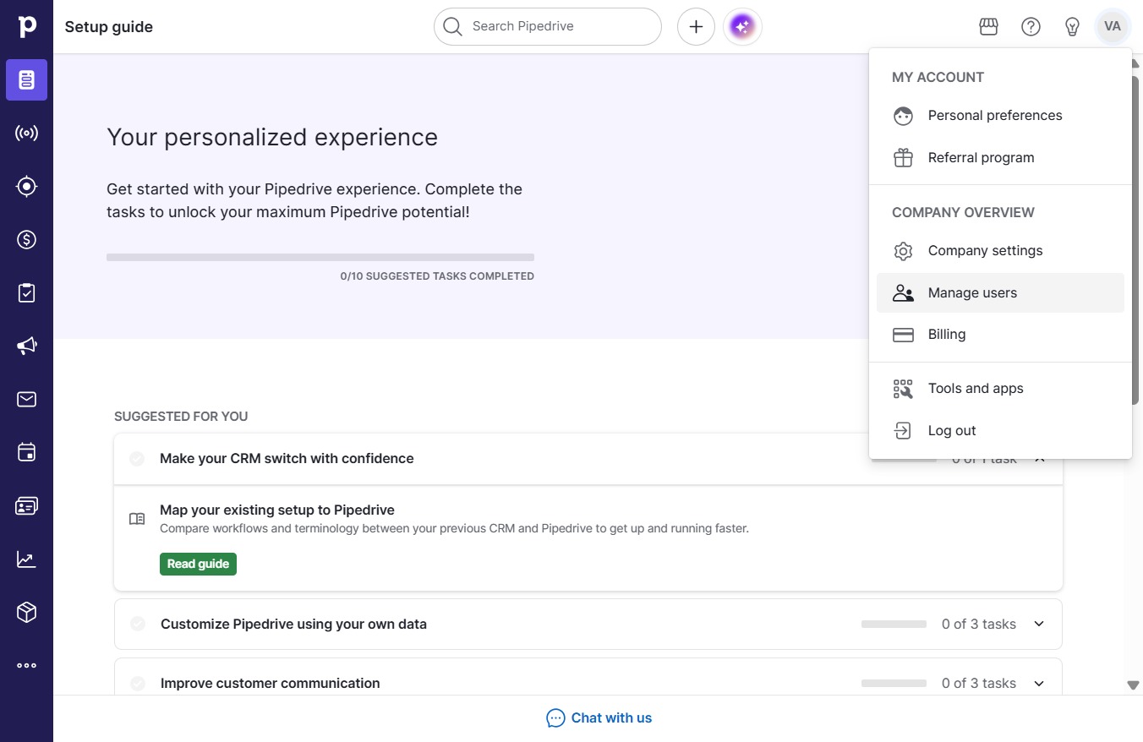Open the Marketplace store icon
The height and width of the screenshot is (742, 1143).
pyautogui.click(x=988, y=27)
